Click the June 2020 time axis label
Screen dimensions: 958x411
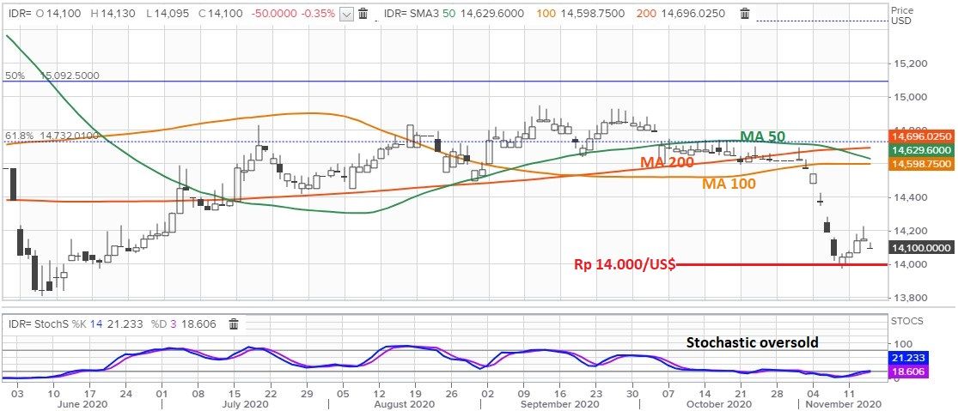pos(82,404)
